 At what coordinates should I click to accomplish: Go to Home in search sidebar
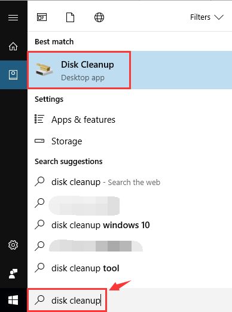[x=13, y=46]
